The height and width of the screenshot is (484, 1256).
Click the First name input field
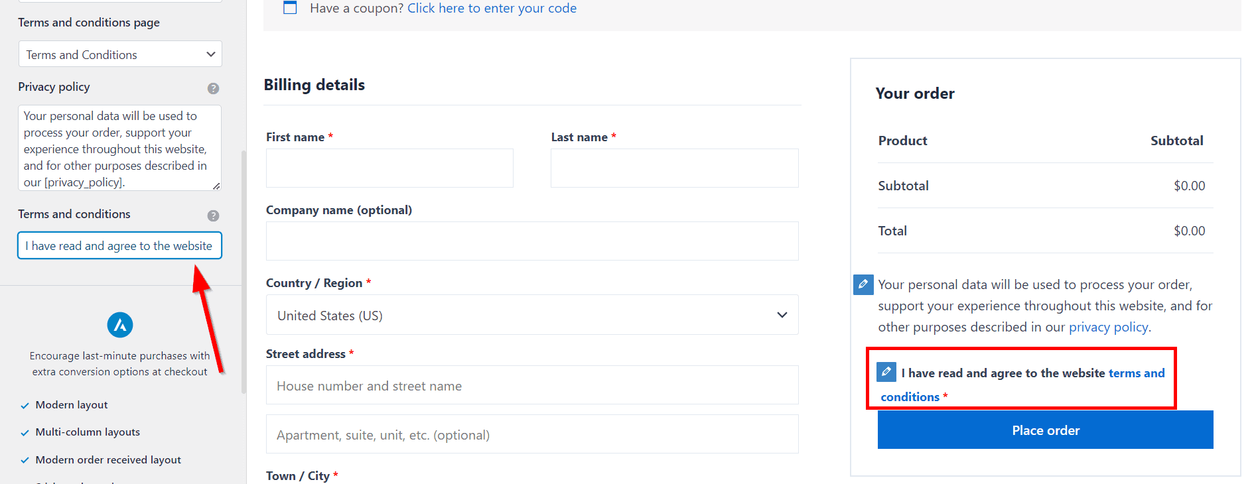coord(389,168)
